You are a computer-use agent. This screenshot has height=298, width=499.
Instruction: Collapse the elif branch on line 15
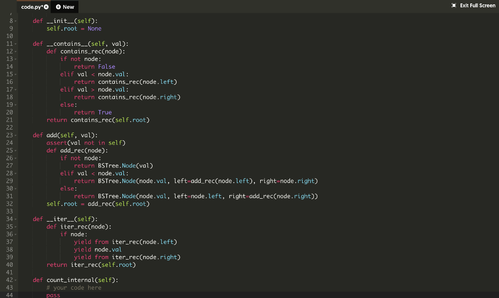tap(15, 74)
